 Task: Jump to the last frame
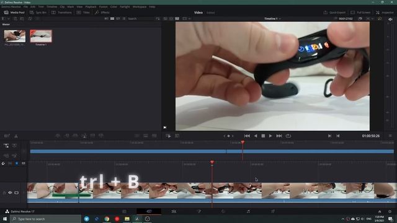click(x=279, y=136)
